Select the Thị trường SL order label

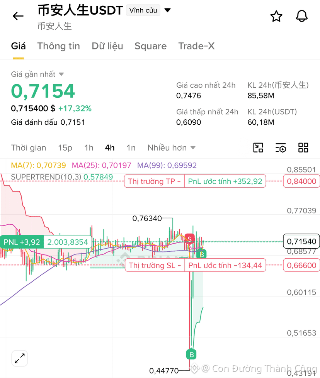pos(155,265)
